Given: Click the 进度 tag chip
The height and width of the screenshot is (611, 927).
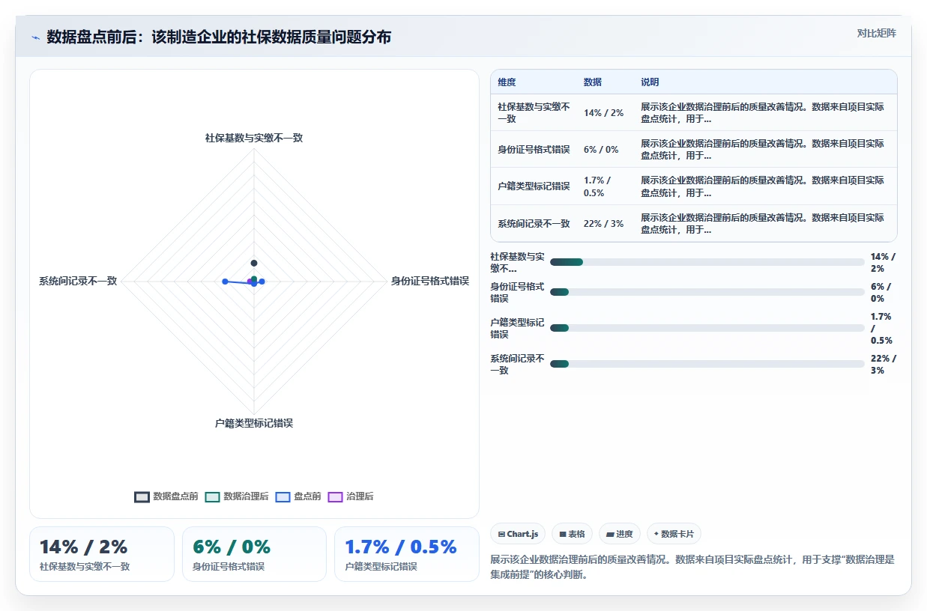Looking at the screenshot, I should click(620, 534).
